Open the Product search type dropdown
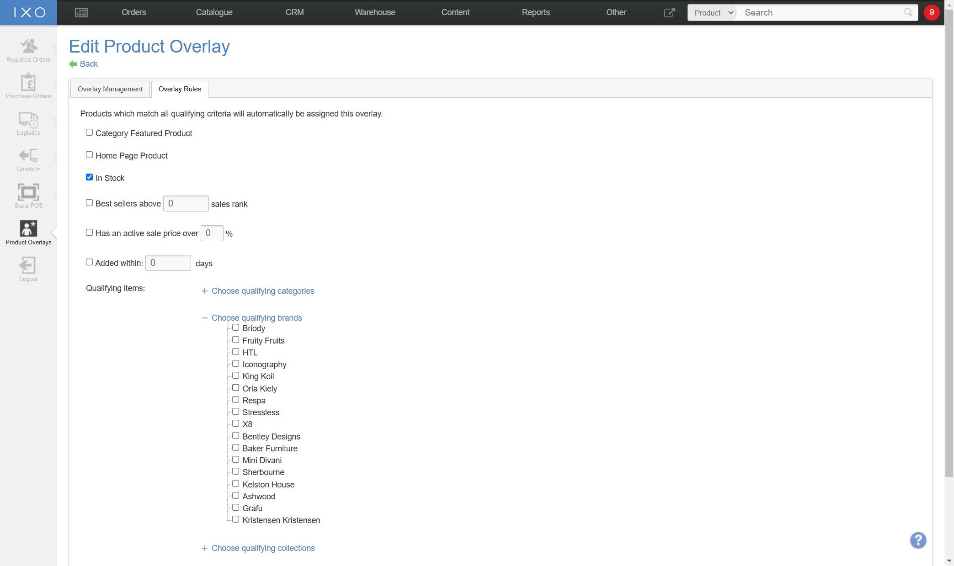Image resolution: width=954 pixels, height=566 pixels. click(713, 13)
